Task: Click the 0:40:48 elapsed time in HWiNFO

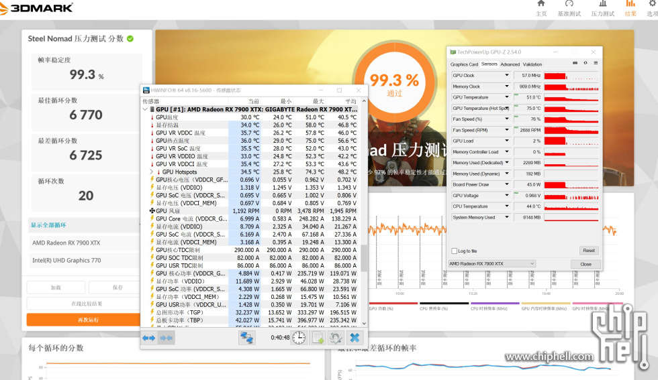Action: [280, 338]
